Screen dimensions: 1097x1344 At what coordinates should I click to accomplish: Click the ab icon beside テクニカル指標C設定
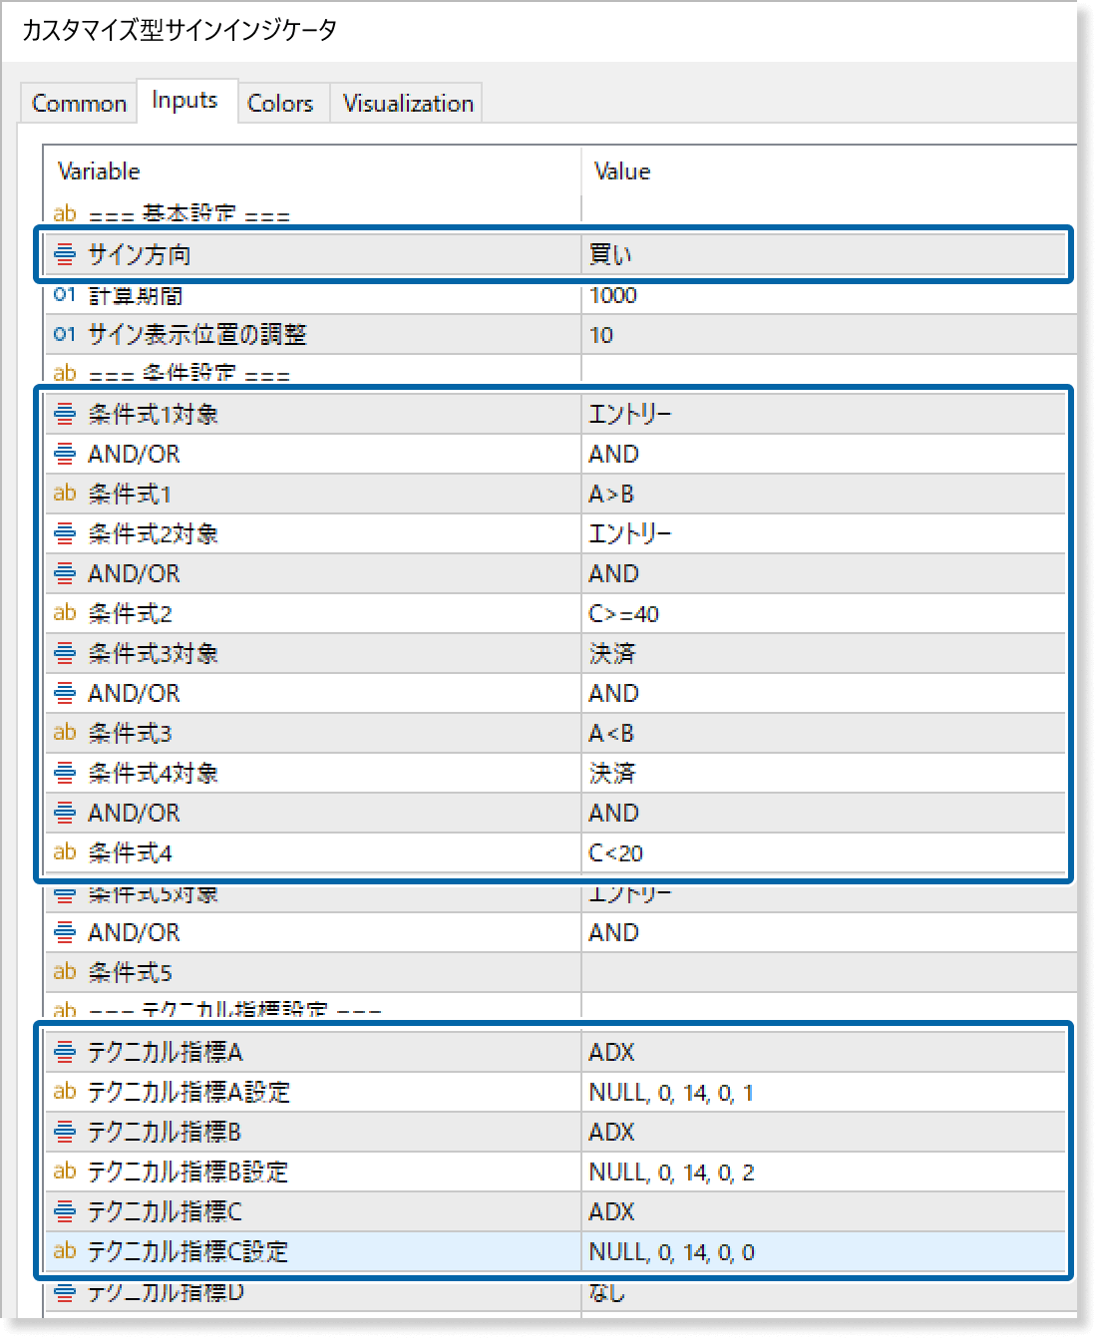pyautogui.click(x=65, y=1251)
